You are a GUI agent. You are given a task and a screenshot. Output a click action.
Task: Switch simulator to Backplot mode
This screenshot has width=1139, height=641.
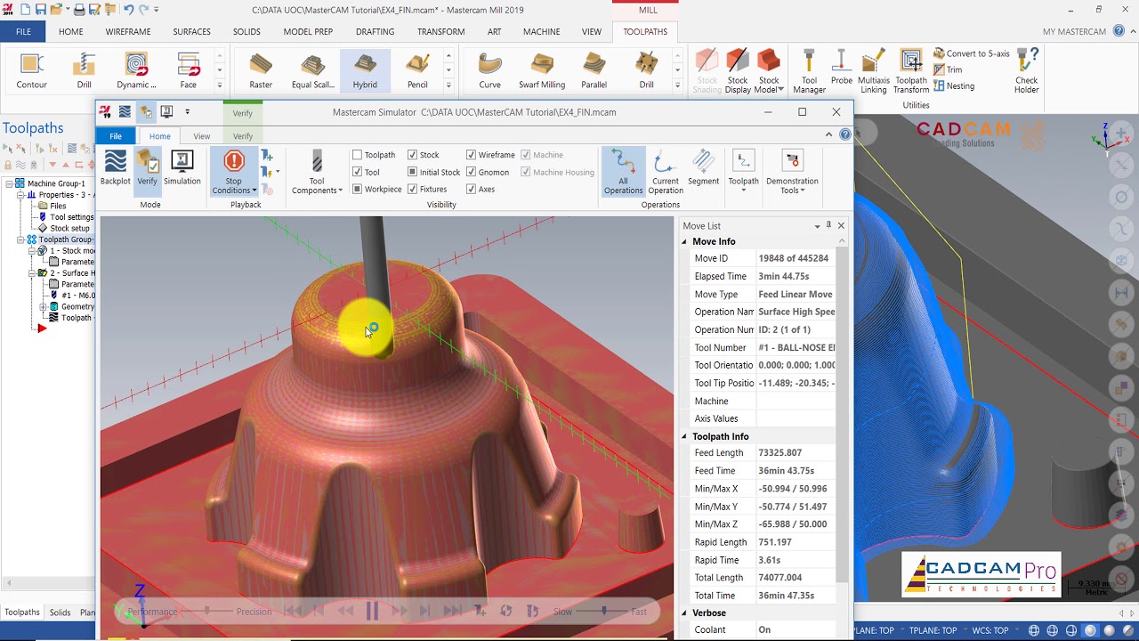[115, 168]
